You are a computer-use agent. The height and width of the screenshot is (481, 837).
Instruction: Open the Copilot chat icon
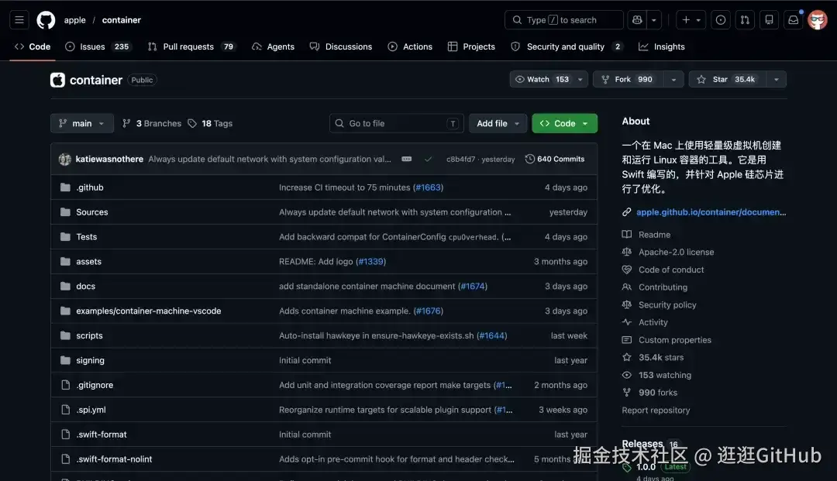637,20
